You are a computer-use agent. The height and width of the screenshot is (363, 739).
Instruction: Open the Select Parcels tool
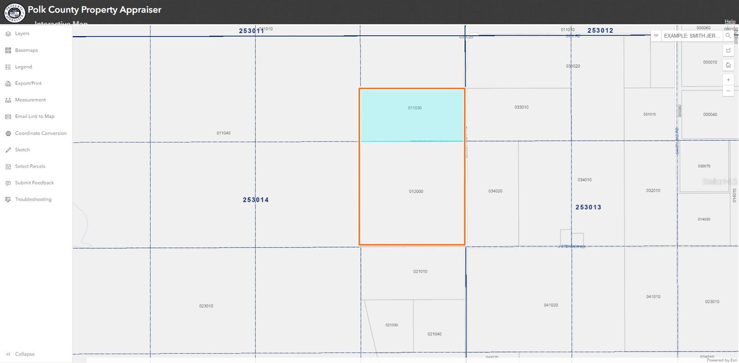tap(30, 167)
